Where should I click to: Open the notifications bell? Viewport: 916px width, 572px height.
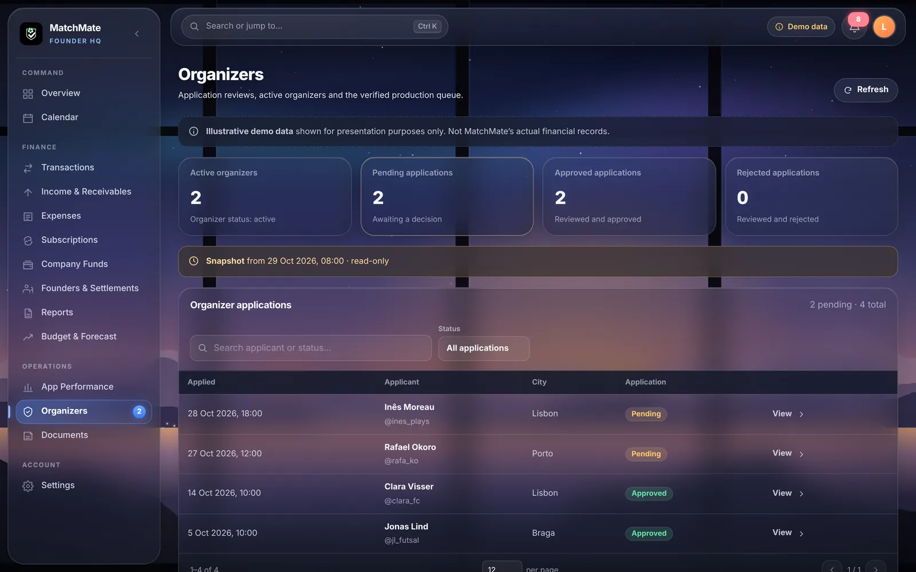coord(854,27)
